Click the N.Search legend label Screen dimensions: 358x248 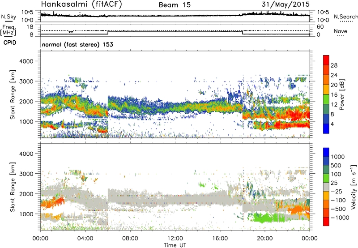click(x=345, y=17)
